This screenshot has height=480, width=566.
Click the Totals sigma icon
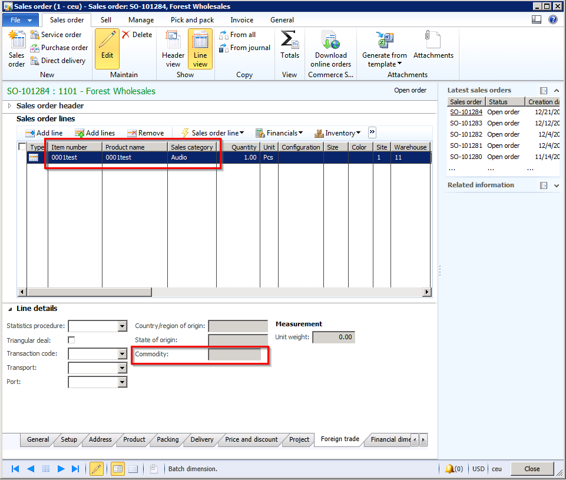click(289, 41)
